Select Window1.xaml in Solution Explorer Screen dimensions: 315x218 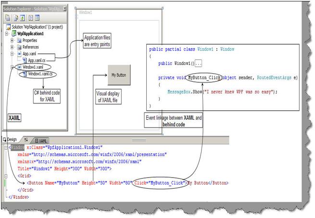(33, 67)
